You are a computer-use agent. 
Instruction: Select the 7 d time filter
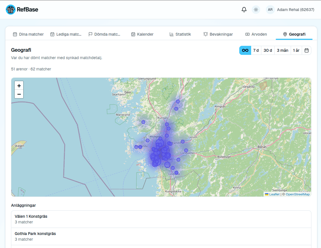256,50
